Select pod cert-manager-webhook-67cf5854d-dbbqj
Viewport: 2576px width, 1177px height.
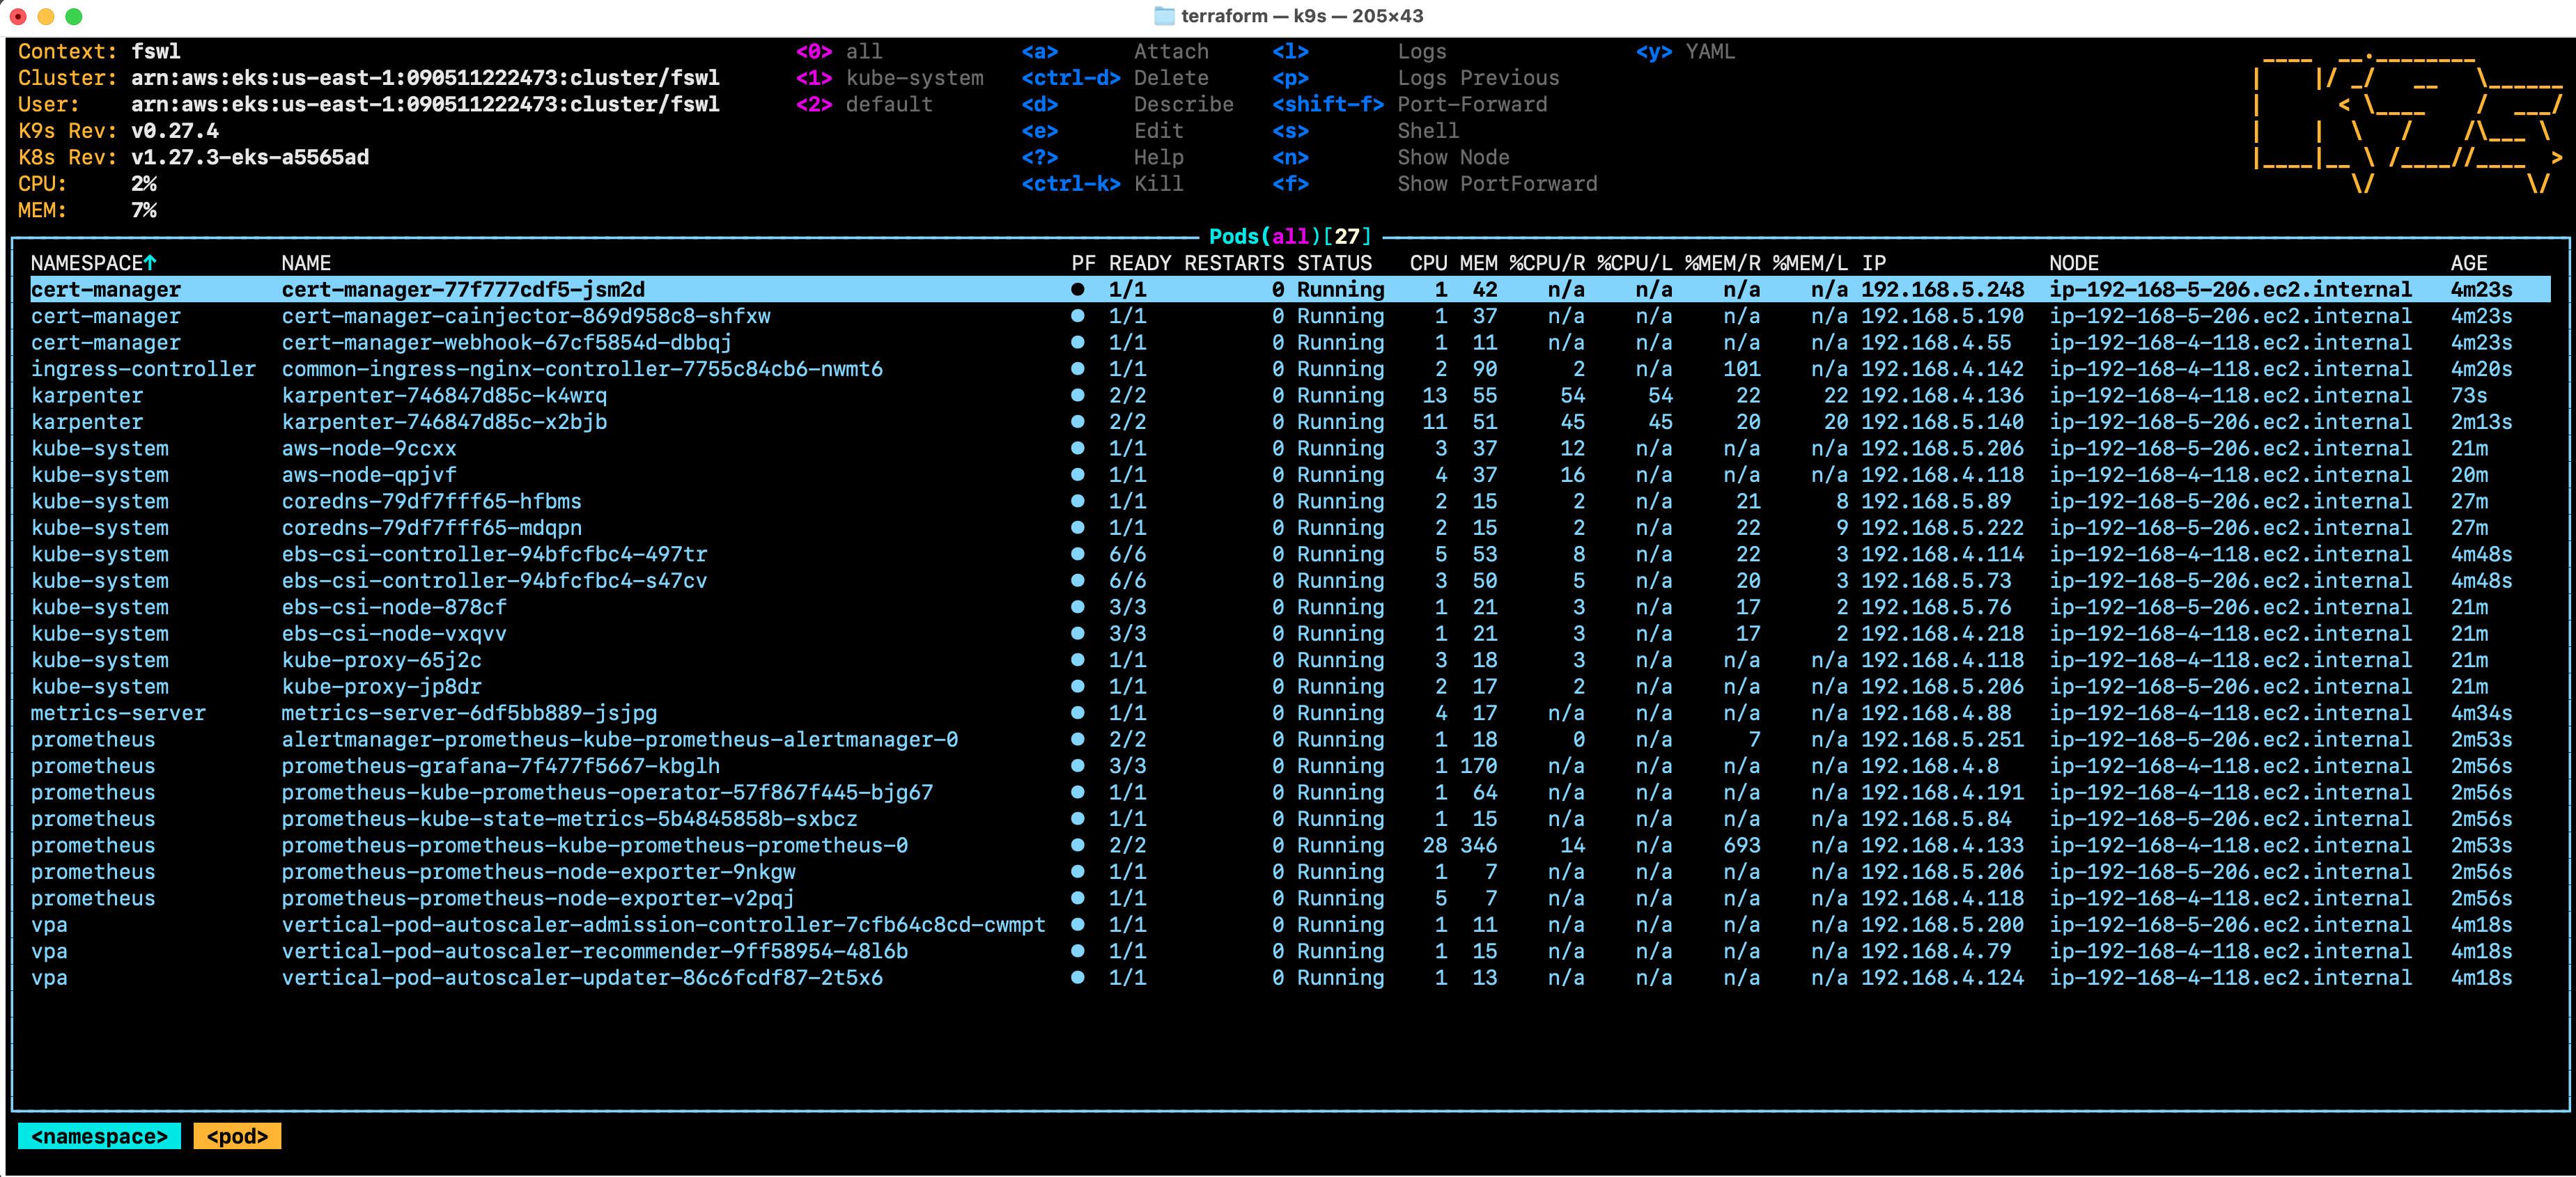(1290, 342)
